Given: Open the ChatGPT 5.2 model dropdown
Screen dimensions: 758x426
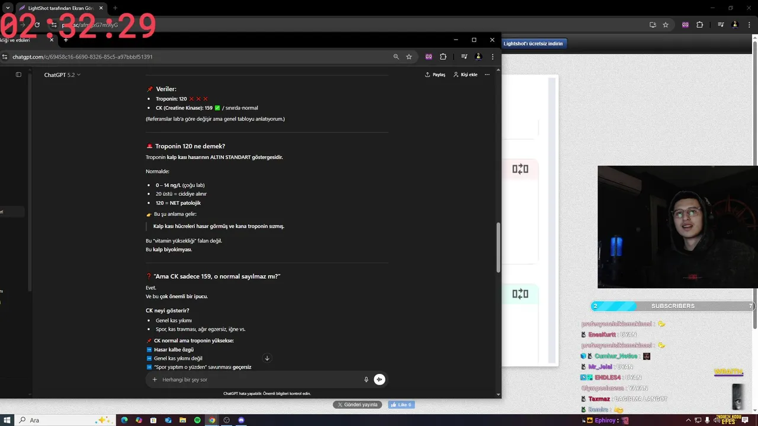Looking at the screenshot, I should click(x=62, y=75).
